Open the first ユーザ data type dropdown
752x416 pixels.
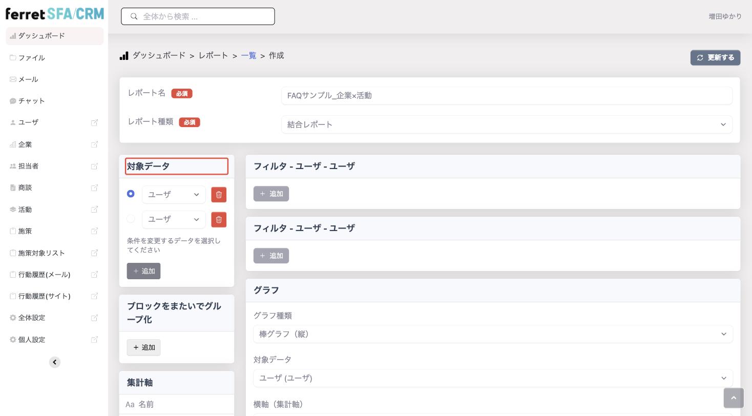tap(174, 195)
